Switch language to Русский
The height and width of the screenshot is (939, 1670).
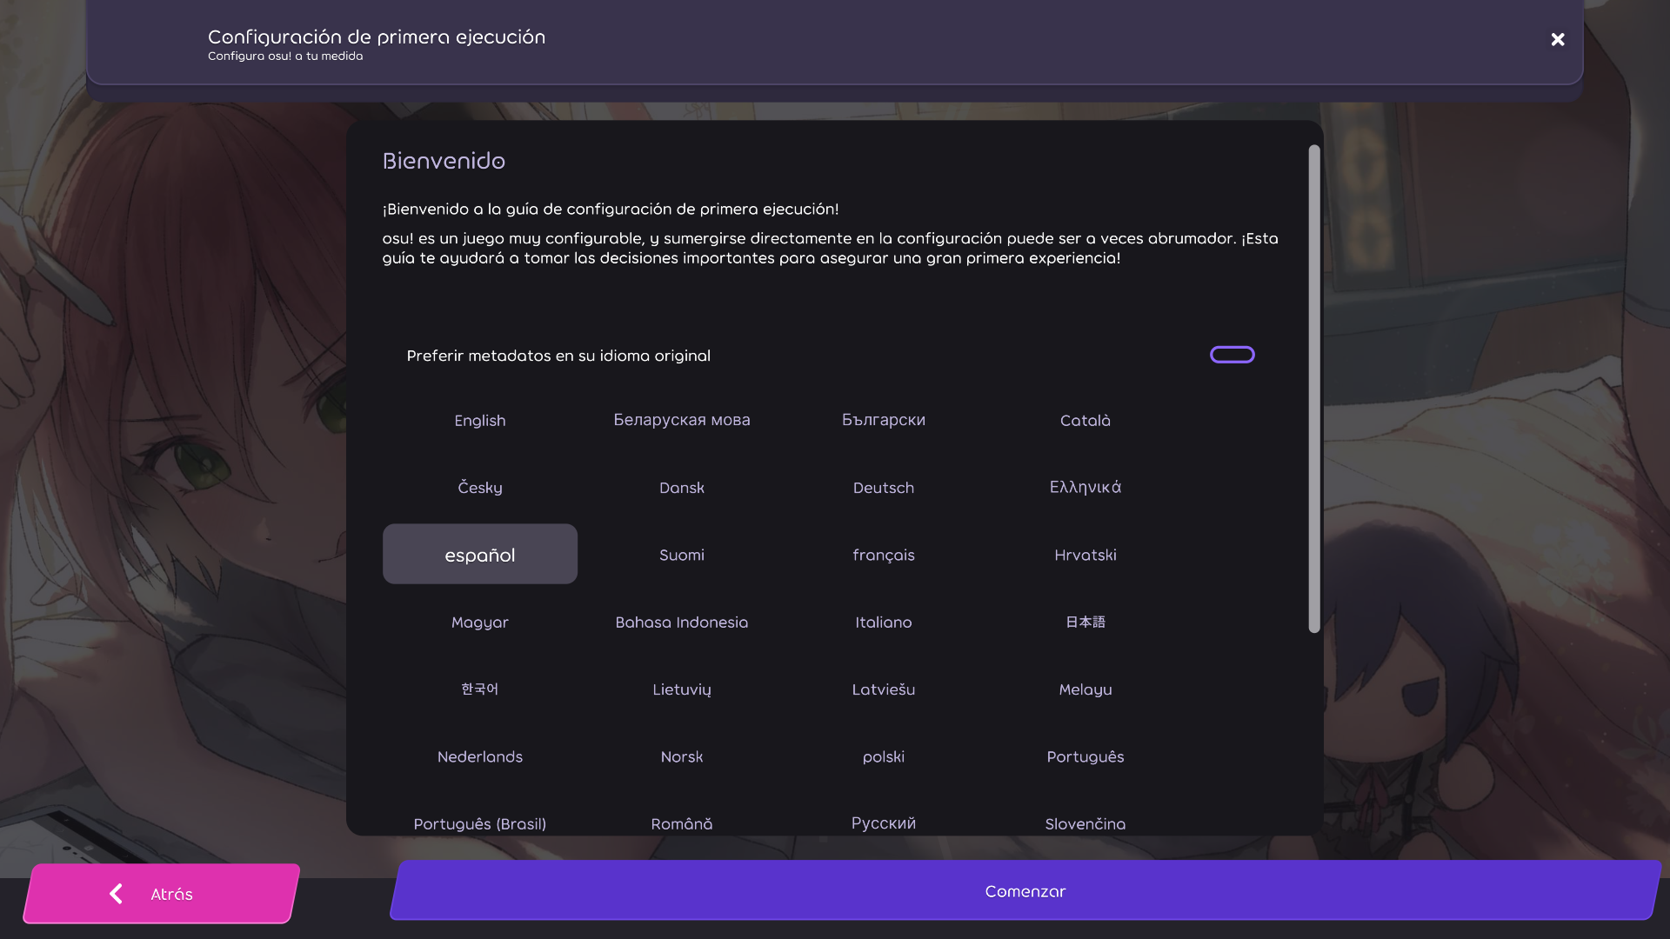tap(884, 822)
